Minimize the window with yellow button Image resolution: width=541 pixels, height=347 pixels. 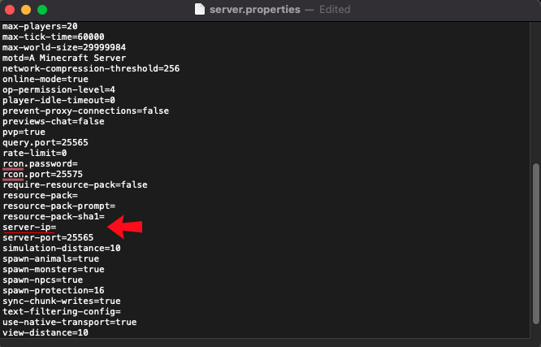pos(26,10)
